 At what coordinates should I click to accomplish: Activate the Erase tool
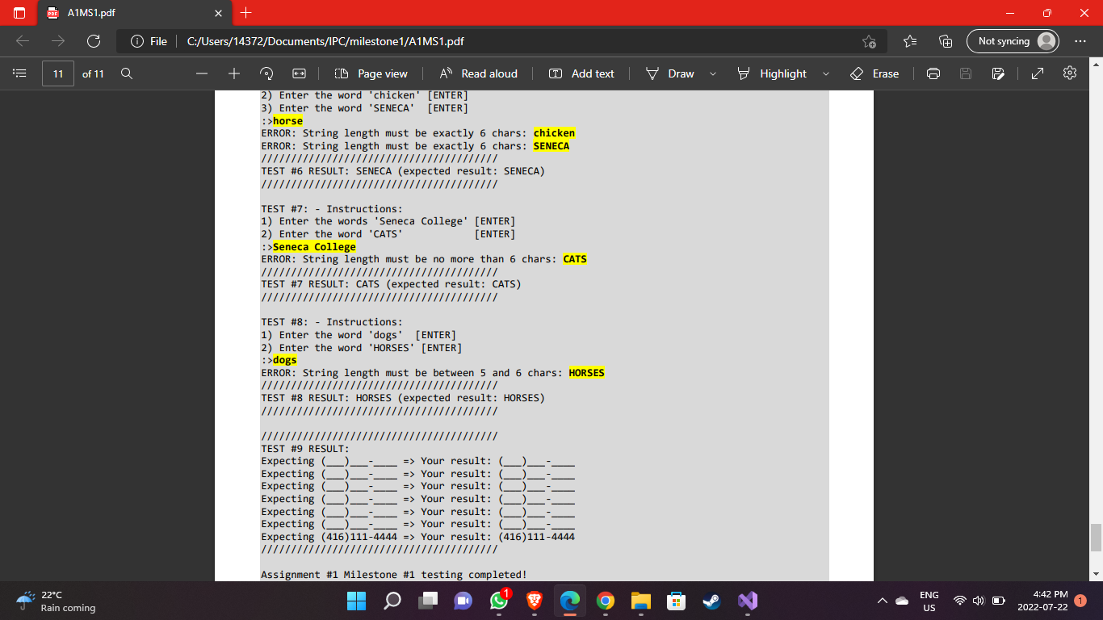point(874,73)
